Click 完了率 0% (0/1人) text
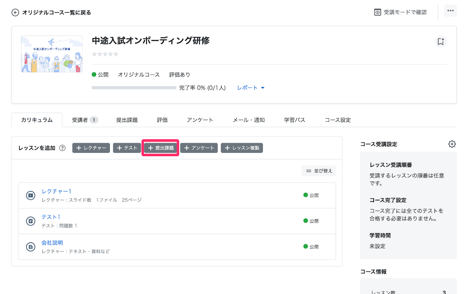This screenshot has height=294, width=469. pyautogui.click(x=202, y=88)
